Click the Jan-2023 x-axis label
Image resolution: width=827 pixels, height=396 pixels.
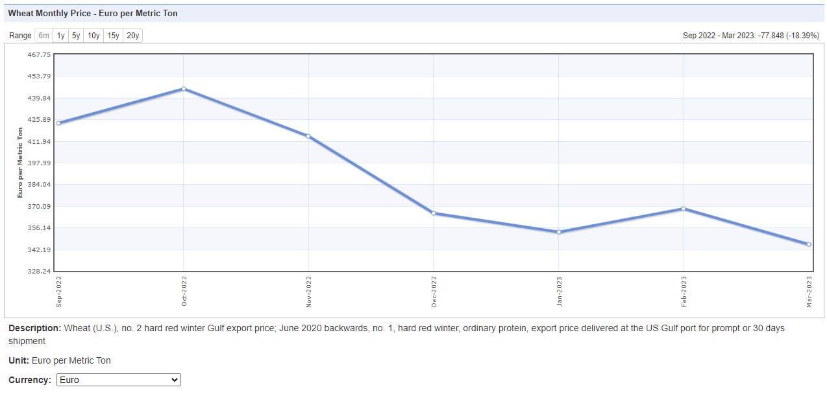click(x=560, y=291)
